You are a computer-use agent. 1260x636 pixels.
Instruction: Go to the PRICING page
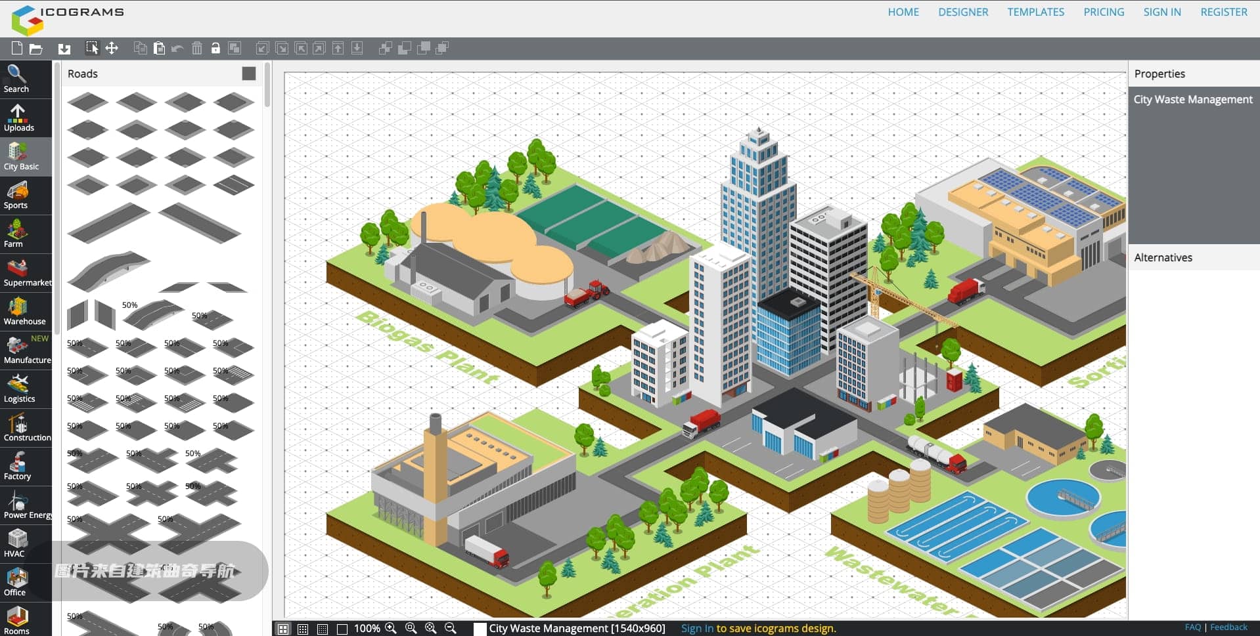[1104, 12]
